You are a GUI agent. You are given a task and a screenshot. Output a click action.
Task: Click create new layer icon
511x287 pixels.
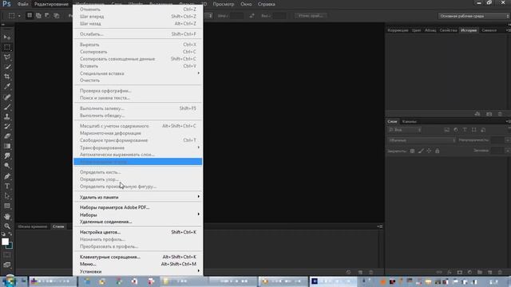coord(489,272)
